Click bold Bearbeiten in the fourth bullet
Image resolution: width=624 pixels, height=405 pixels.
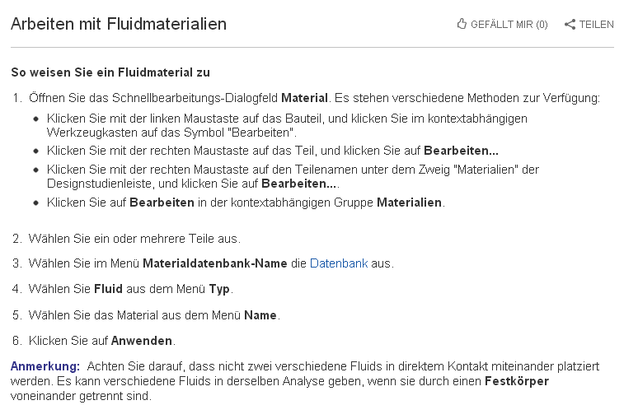pyautogui.click(x=162, y=202)
